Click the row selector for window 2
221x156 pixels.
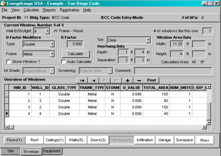pyautogui.click(x=7, y=101)
